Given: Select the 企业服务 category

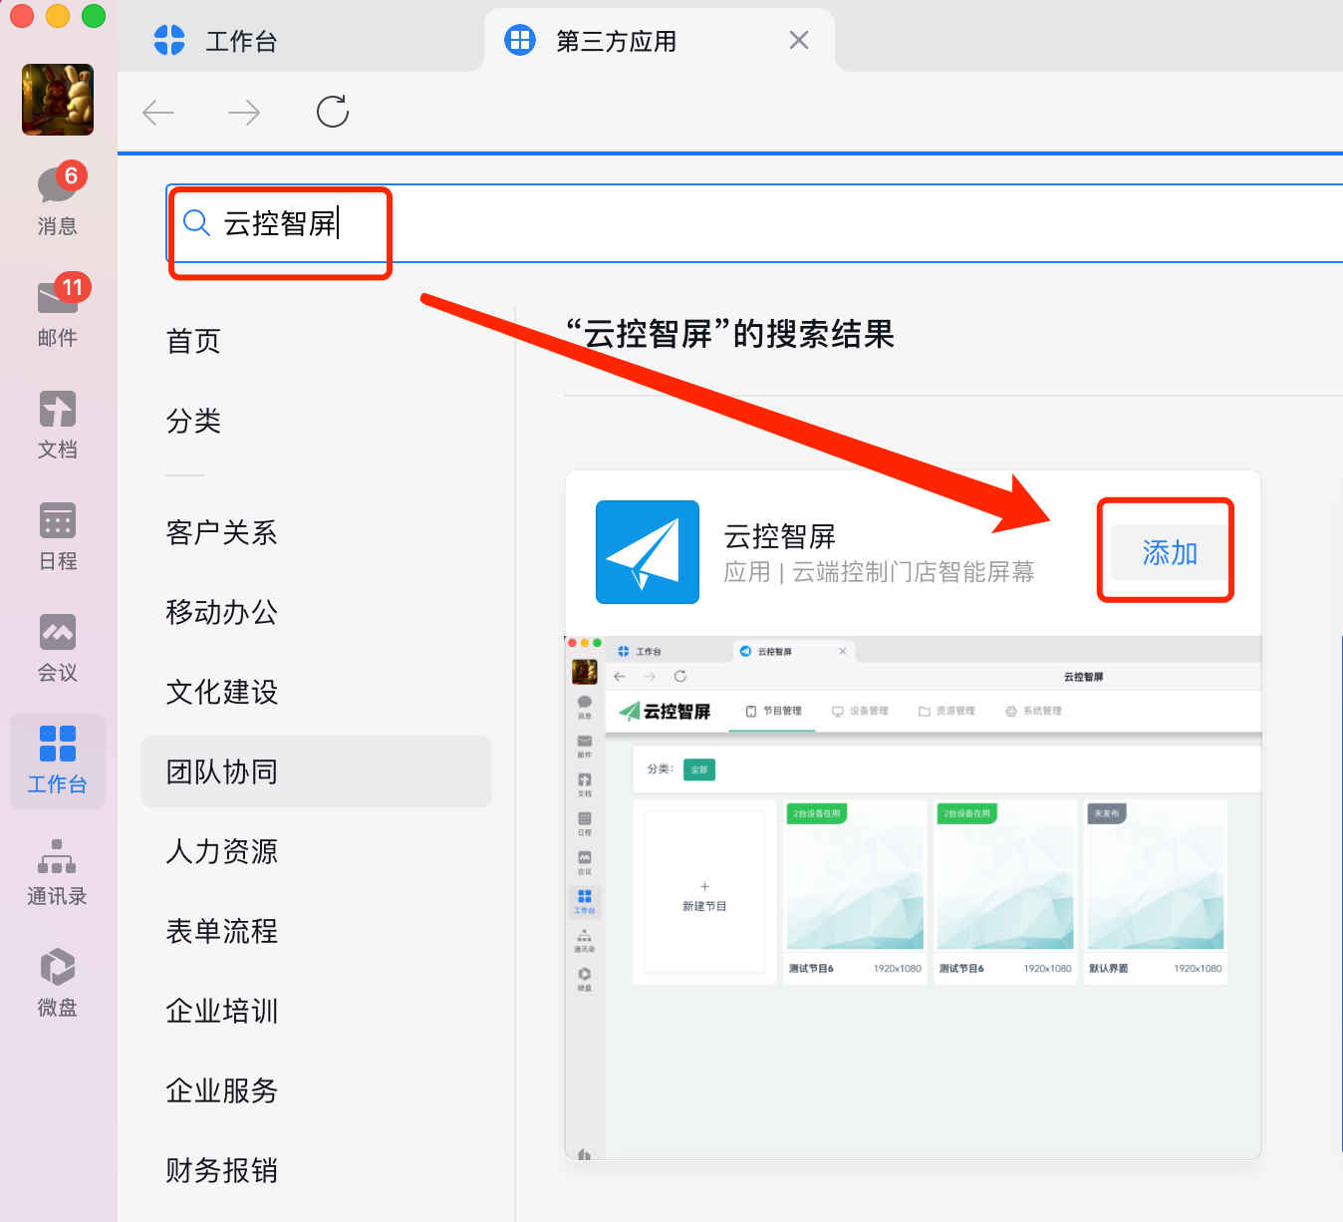Looking at the screenshot, I should pos(221,1090).
